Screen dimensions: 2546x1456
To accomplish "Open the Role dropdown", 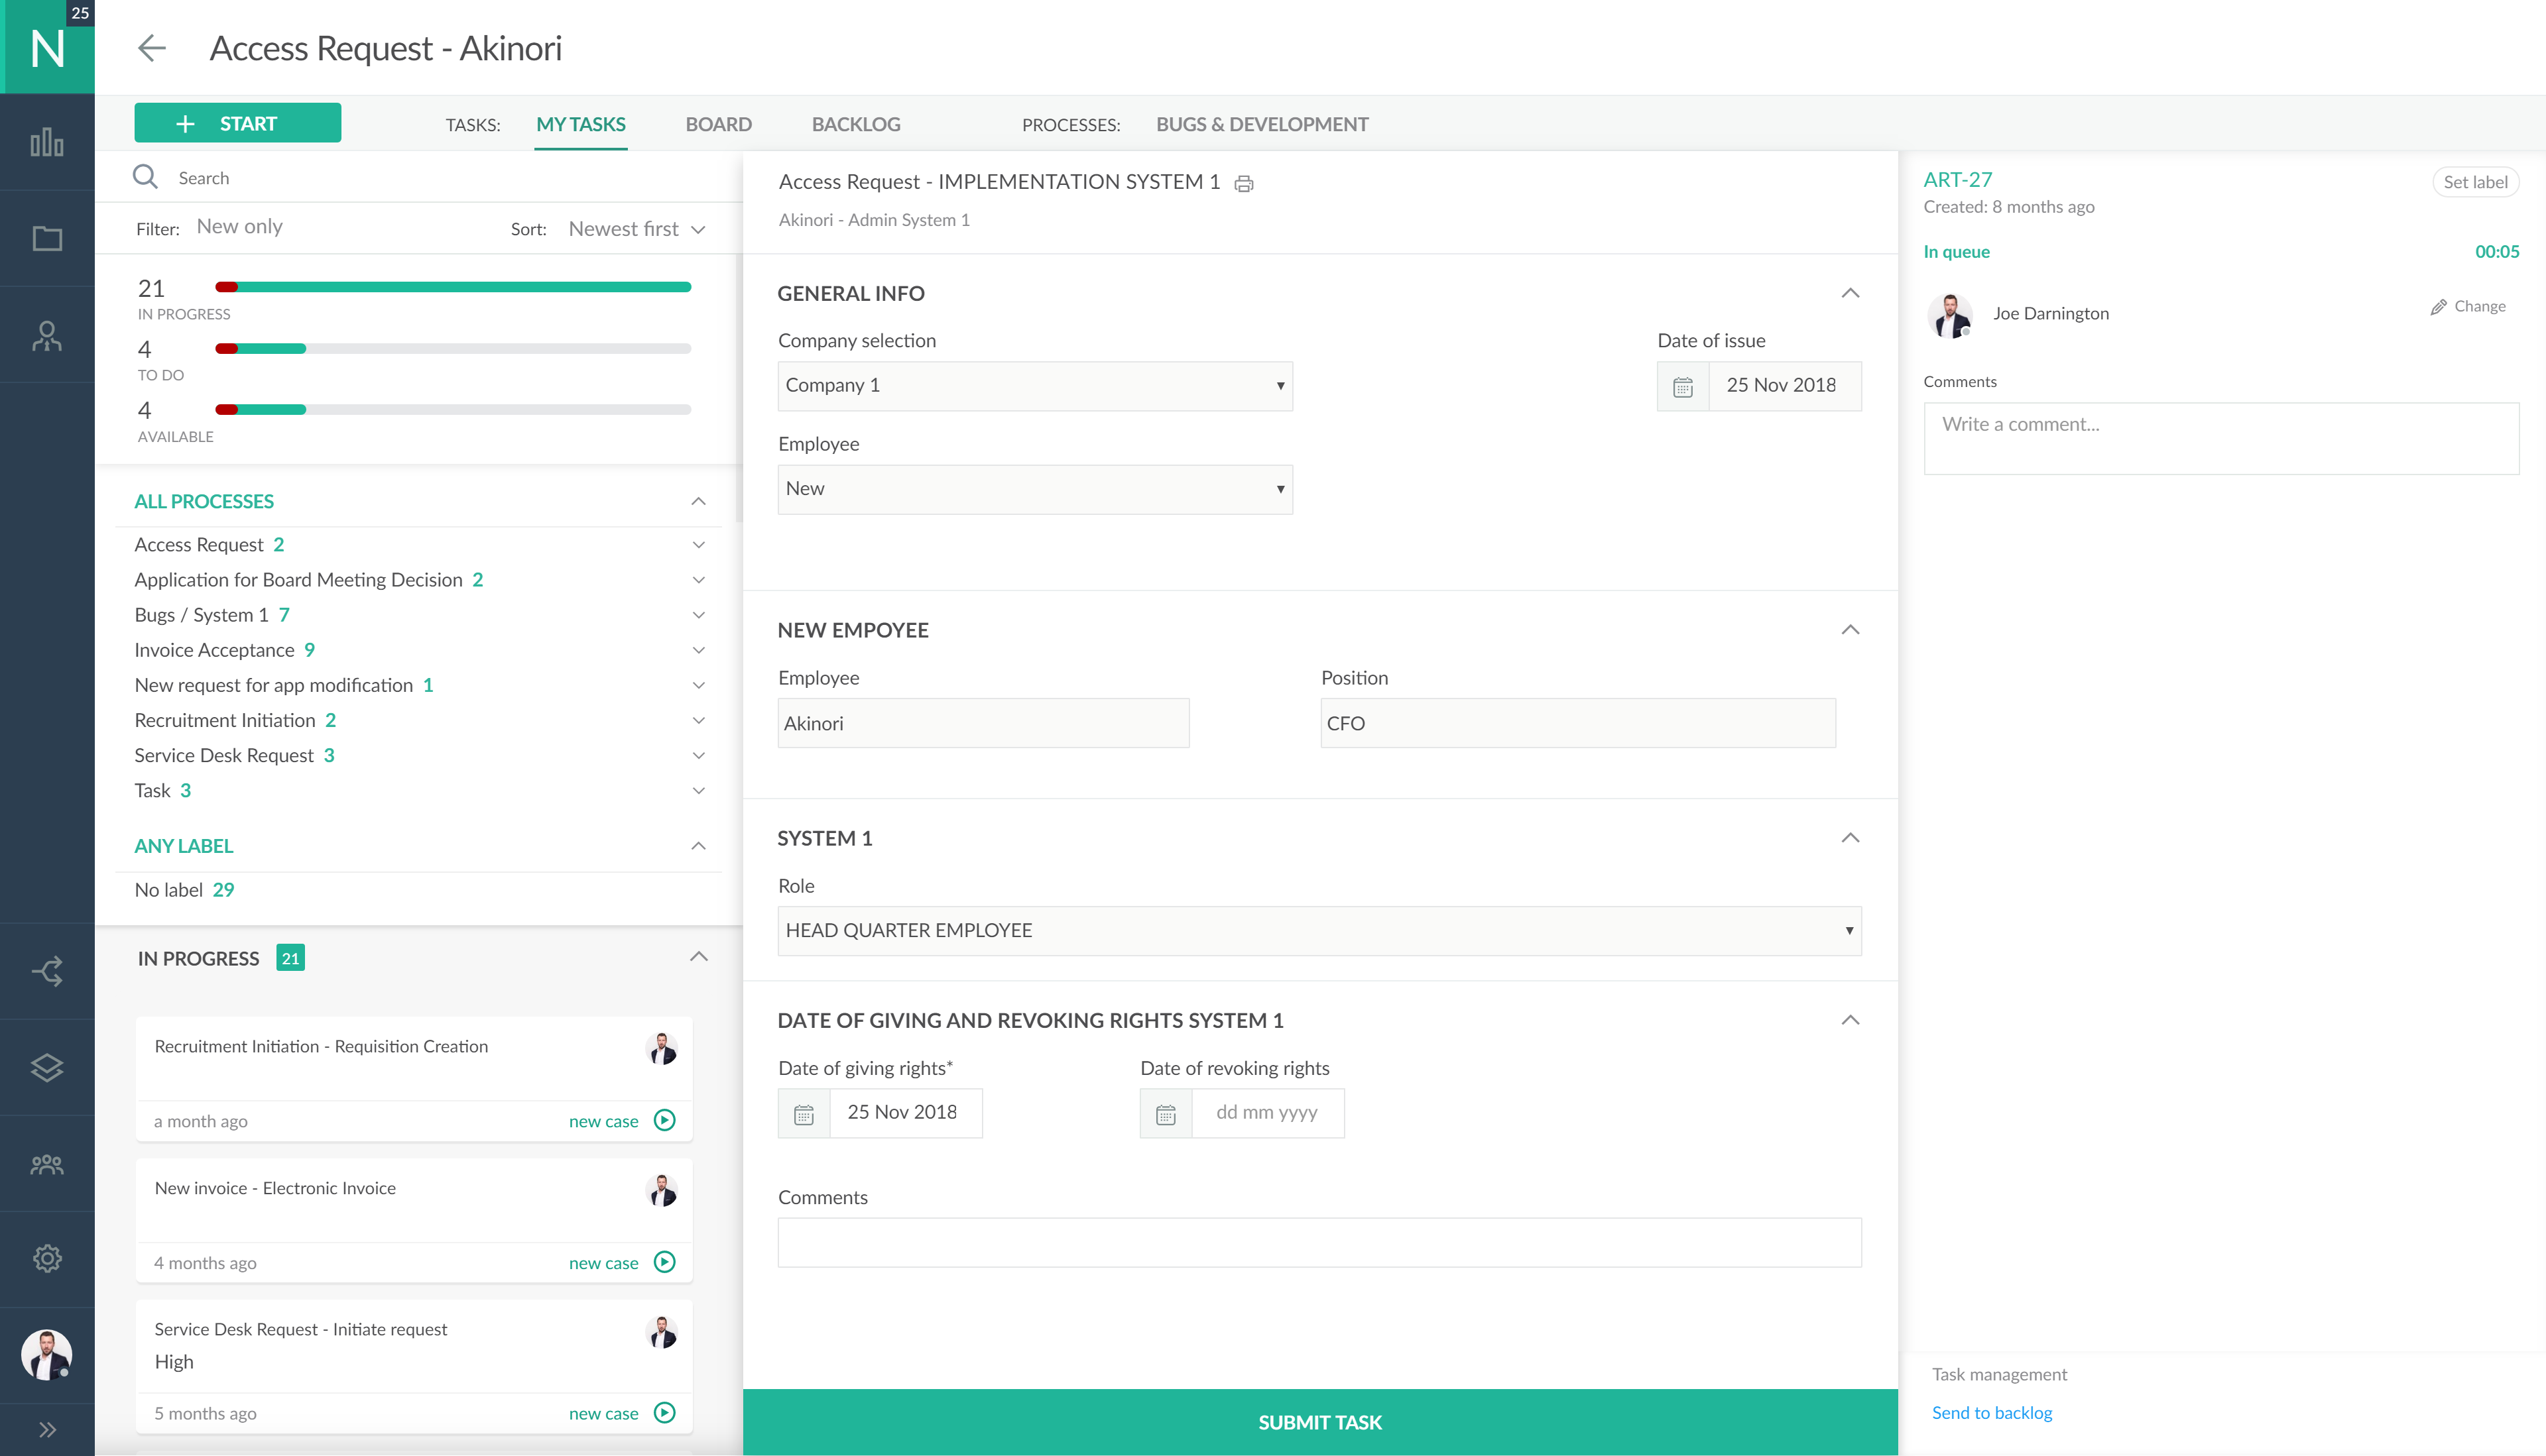I will point(1319,931).
